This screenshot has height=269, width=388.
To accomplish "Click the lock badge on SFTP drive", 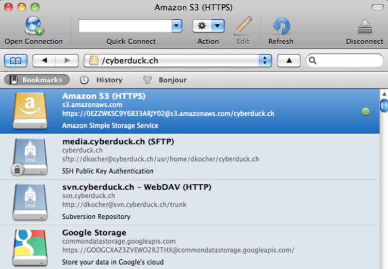I will 17,170.
